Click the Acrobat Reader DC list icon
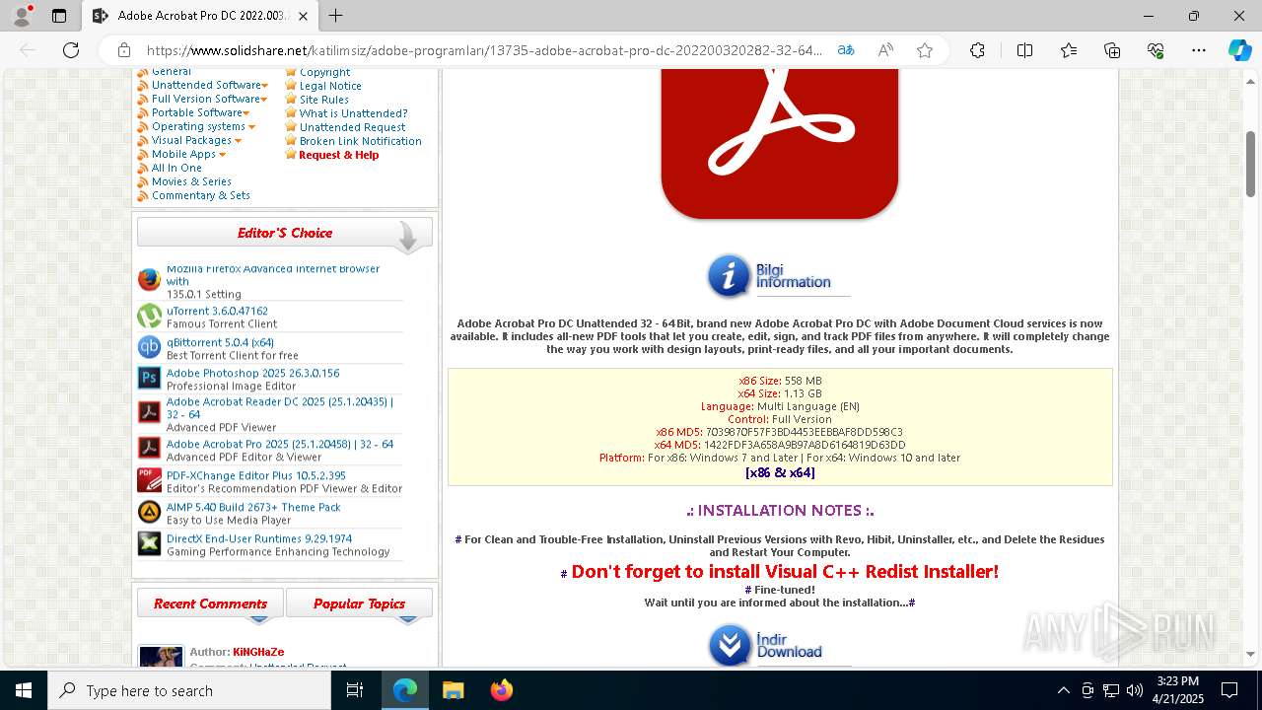This screenshot has width=1262, height=710. pos(149,411)
